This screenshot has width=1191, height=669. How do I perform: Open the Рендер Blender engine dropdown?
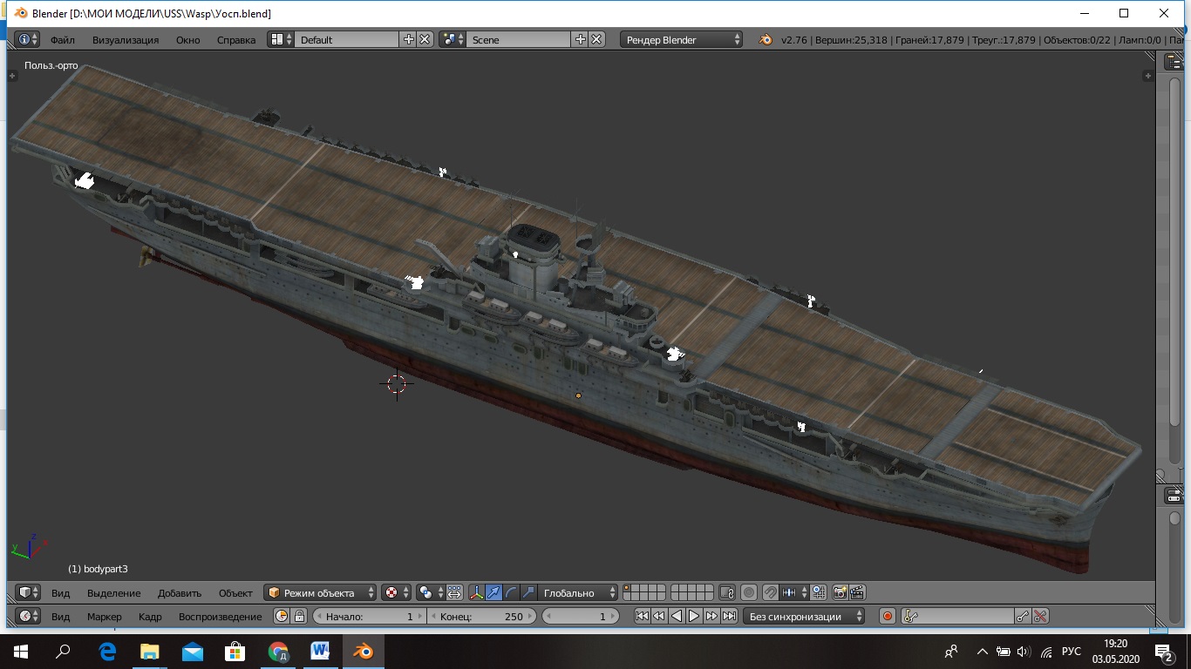pyautogui.click(x=681, y=40)
